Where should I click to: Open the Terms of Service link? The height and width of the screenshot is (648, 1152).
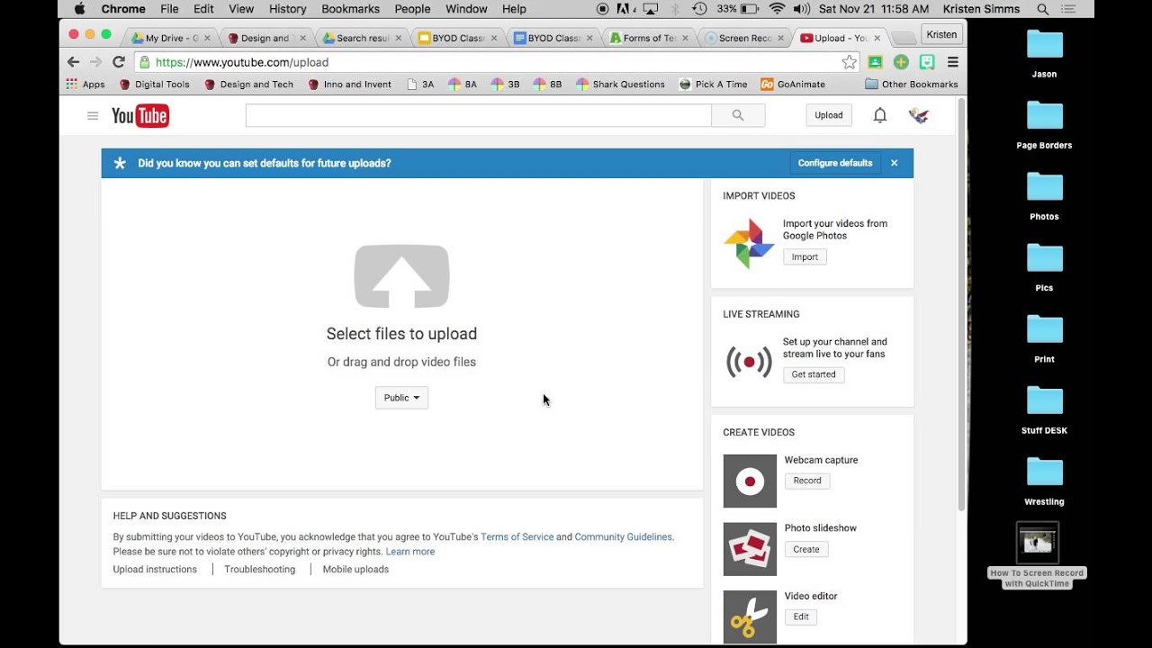[517, 537]
